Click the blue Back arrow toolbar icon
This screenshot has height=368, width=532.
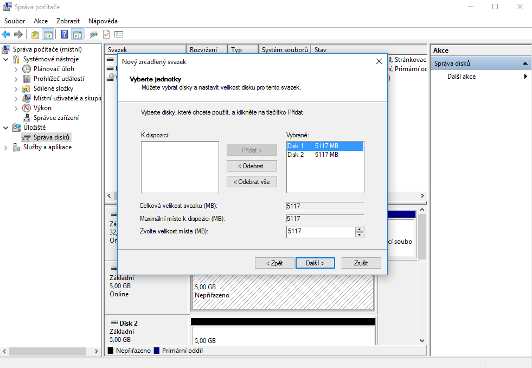[x=7, y=35]
